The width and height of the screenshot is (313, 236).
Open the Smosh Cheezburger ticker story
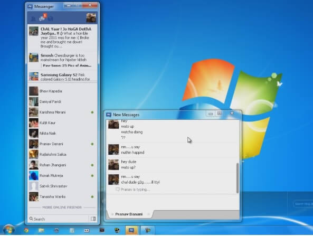point(63,60)
